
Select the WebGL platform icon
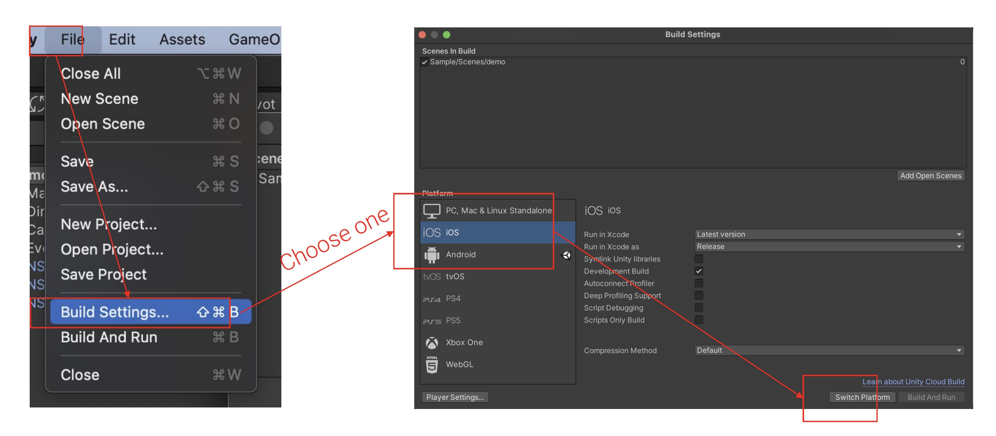click(x=431, y=364)
